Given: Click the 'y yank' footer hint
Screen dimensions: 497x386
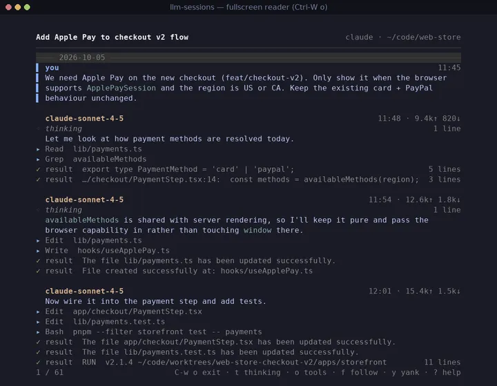Looking at the screenshot, I should tap(405, 372).
